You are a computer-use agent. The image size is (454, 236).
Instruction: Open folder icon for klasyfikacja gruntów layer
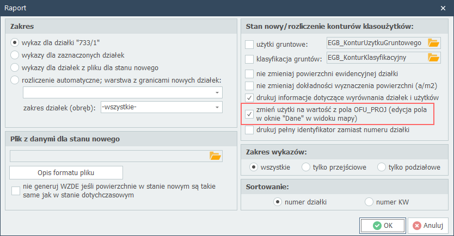[x=433, y=57]
